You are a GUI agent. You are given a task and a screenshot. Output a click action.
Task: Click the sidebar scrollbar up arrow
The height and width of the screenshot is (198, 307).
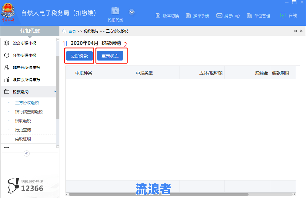click(x=58, y=40)
